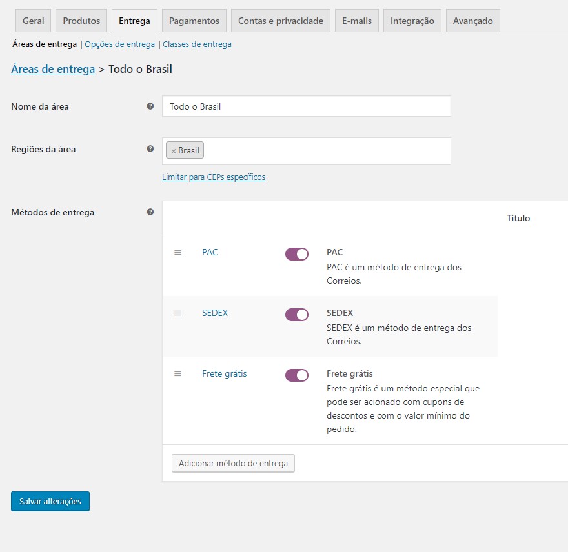This screenshot has height=552, width=568.
Task: Click the bold SEDEX title text
Action: (x=340, y=313)
